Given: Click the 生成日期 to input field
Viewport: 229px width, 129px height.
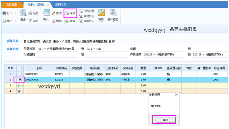Looking at the screenshot, I should (x=106, y=55).
